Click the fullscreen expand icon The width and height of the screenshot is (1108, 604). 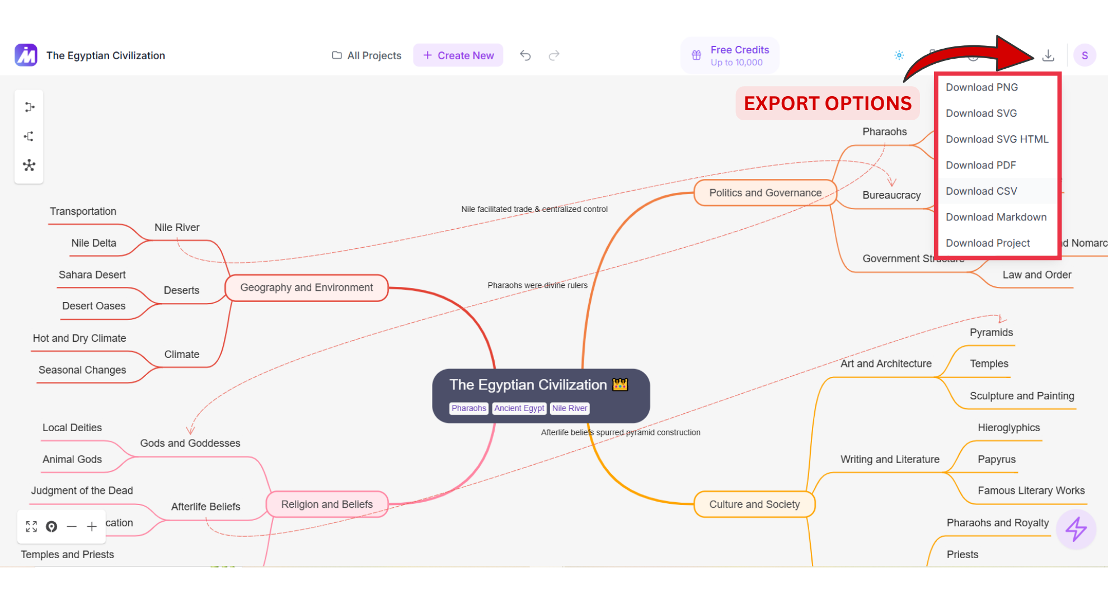[31, 526]
